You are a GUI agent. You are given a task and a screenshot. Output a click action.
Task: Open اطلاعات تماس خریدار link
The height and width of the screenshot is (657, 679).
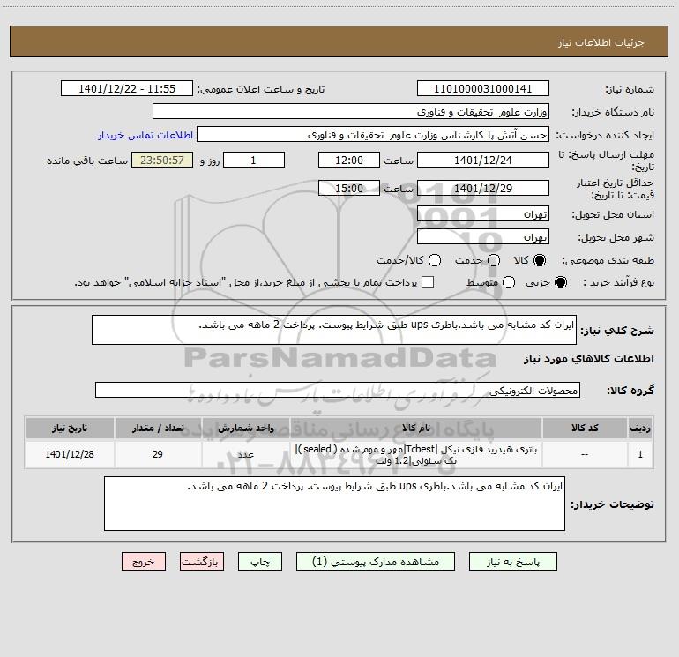(145, 135)
